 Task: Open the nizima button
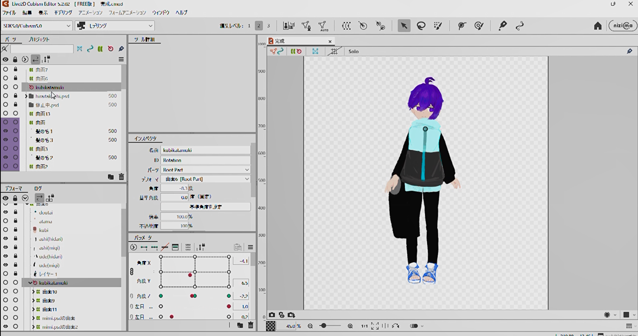623,26
